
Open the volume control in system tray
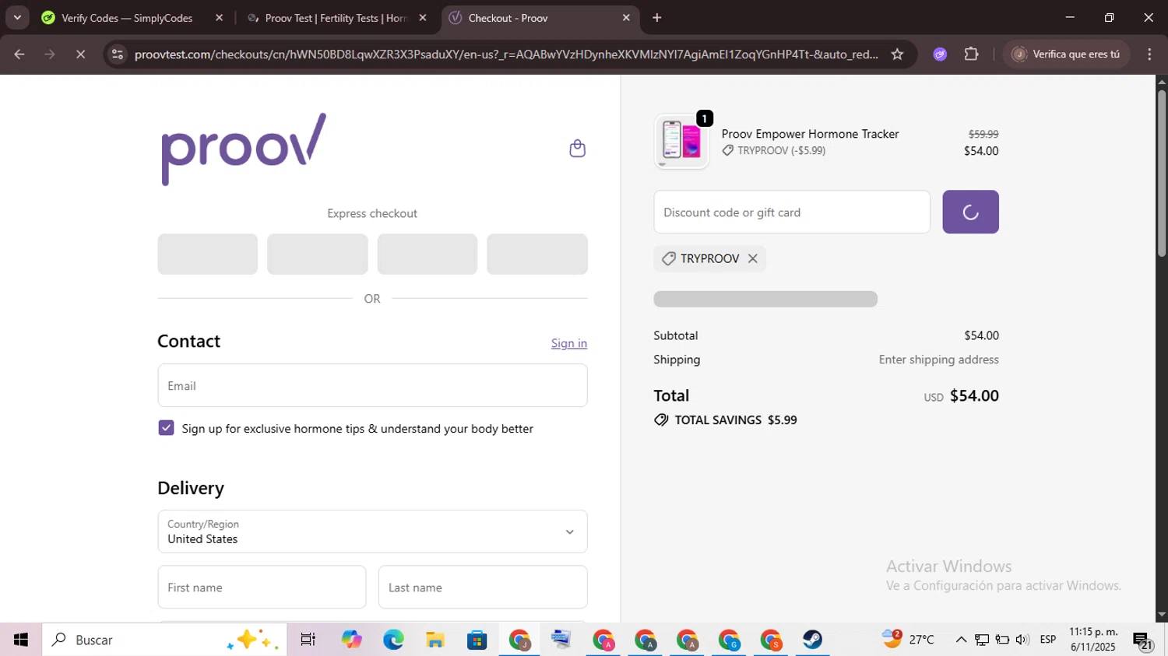coord(1022,640)
